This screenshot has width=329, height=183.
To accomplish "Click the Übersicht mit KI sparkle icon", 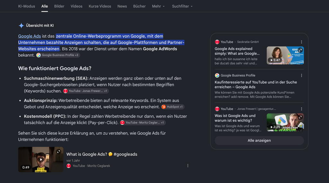I will coord(21,26).
